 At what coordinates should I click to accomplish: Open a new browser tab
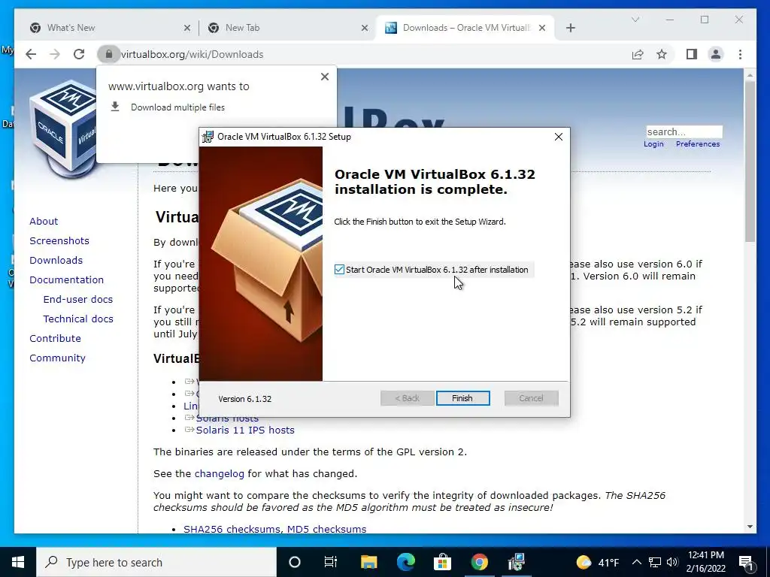point(570,28)
